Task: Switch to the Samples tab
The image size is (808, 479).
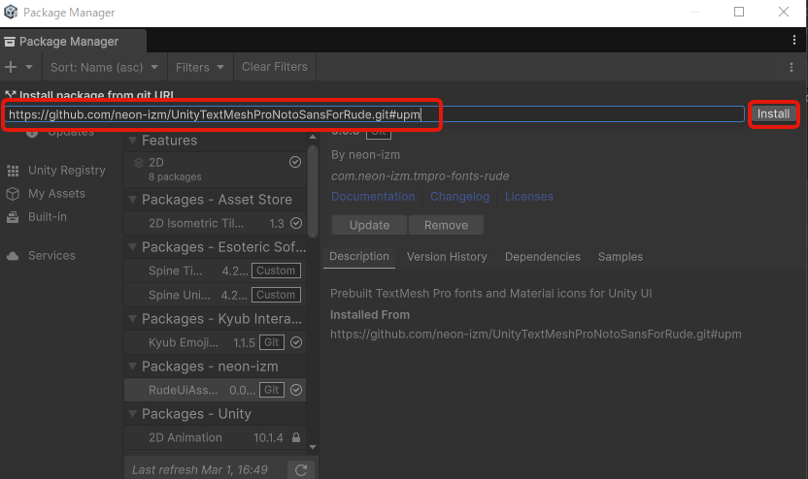Action: (x=621, y=257)
